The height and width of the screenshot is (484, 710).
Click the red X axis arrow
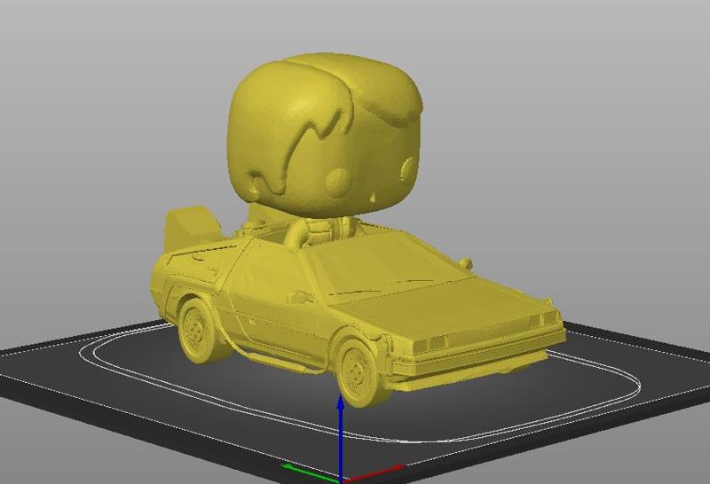[x=372, y=472]
